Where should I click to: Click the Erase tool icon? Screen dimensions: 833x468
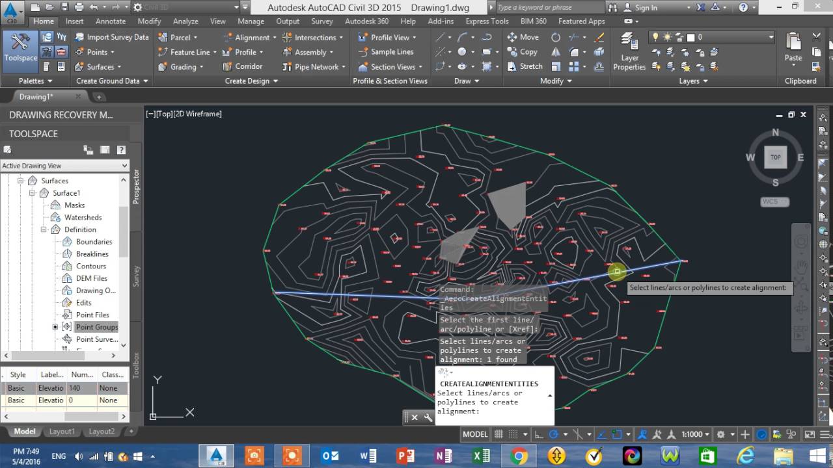pos(600,37)
